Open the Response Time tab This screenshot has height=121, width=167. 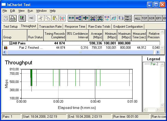pos(75,27)
